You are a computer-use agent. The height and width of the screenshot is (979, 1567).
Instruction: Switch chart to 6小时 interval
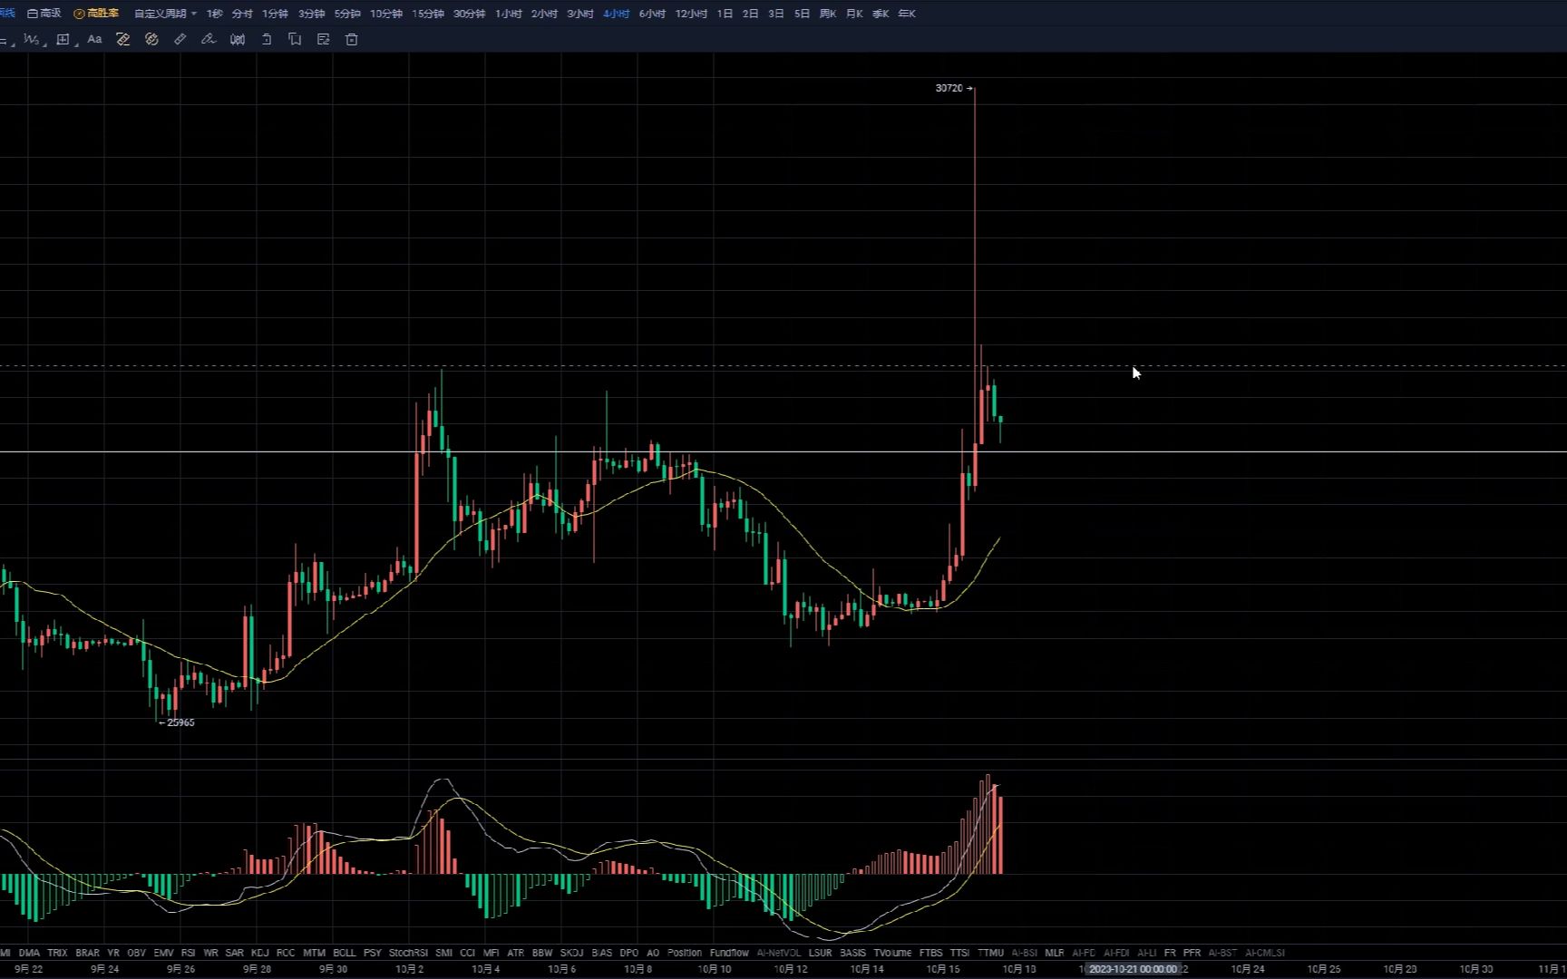coord(652,14)
